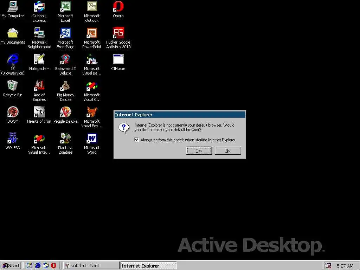Screen dimensions: 360x270
Task: Select the Network Neighborhood icon
Action: tap(39, 33)
